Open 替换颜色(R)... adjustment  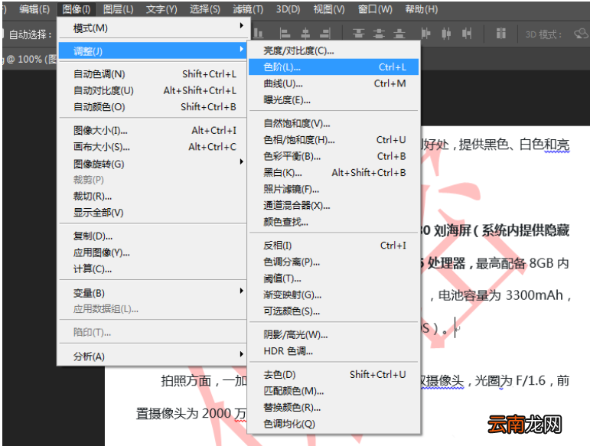334,407
